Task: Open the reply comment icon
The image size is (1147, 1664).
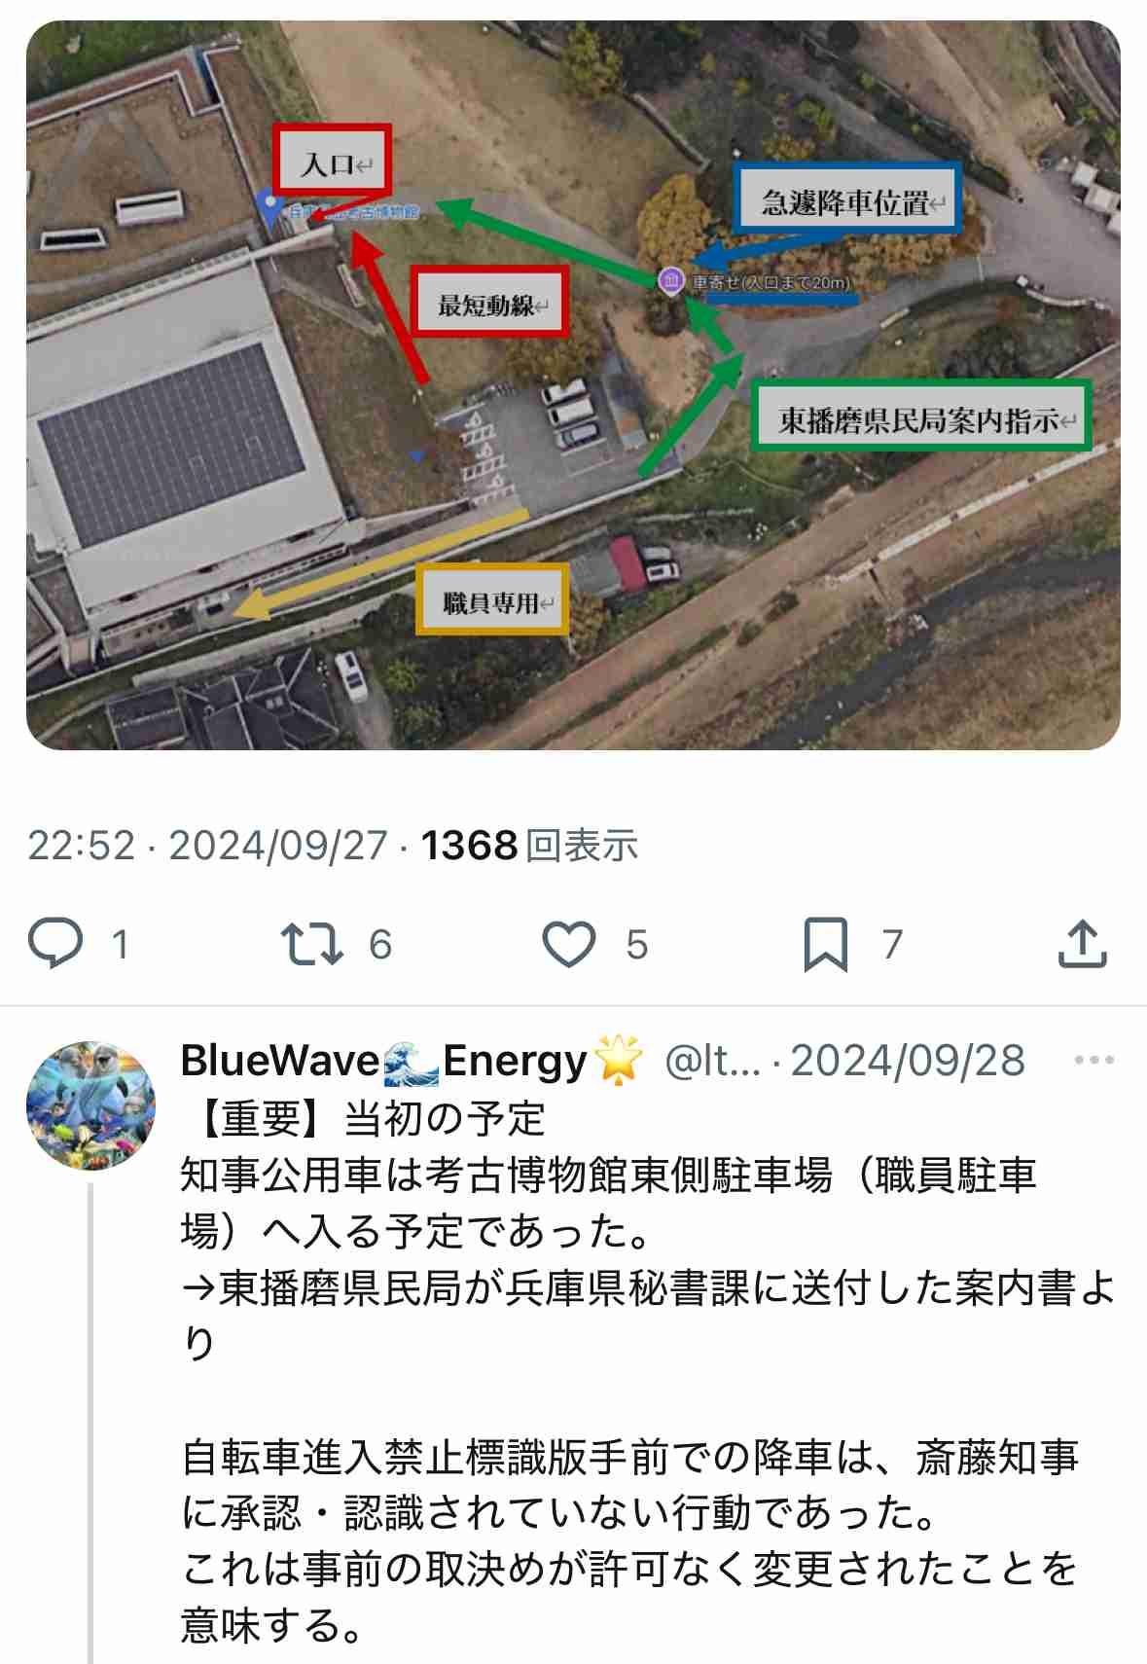Action: (55, 943)
